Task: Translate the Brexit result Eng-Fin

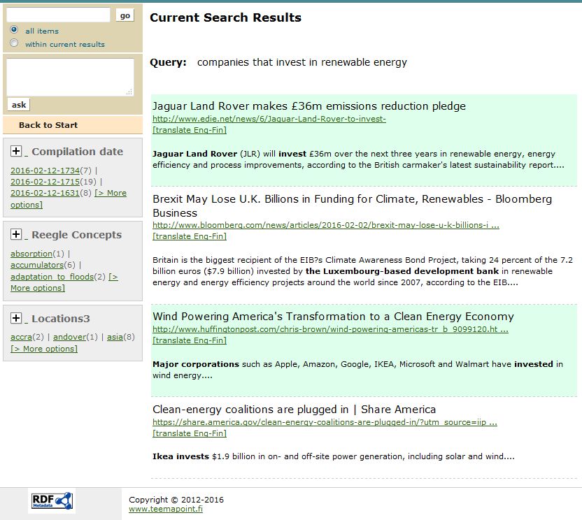Action: coord(190,236)
